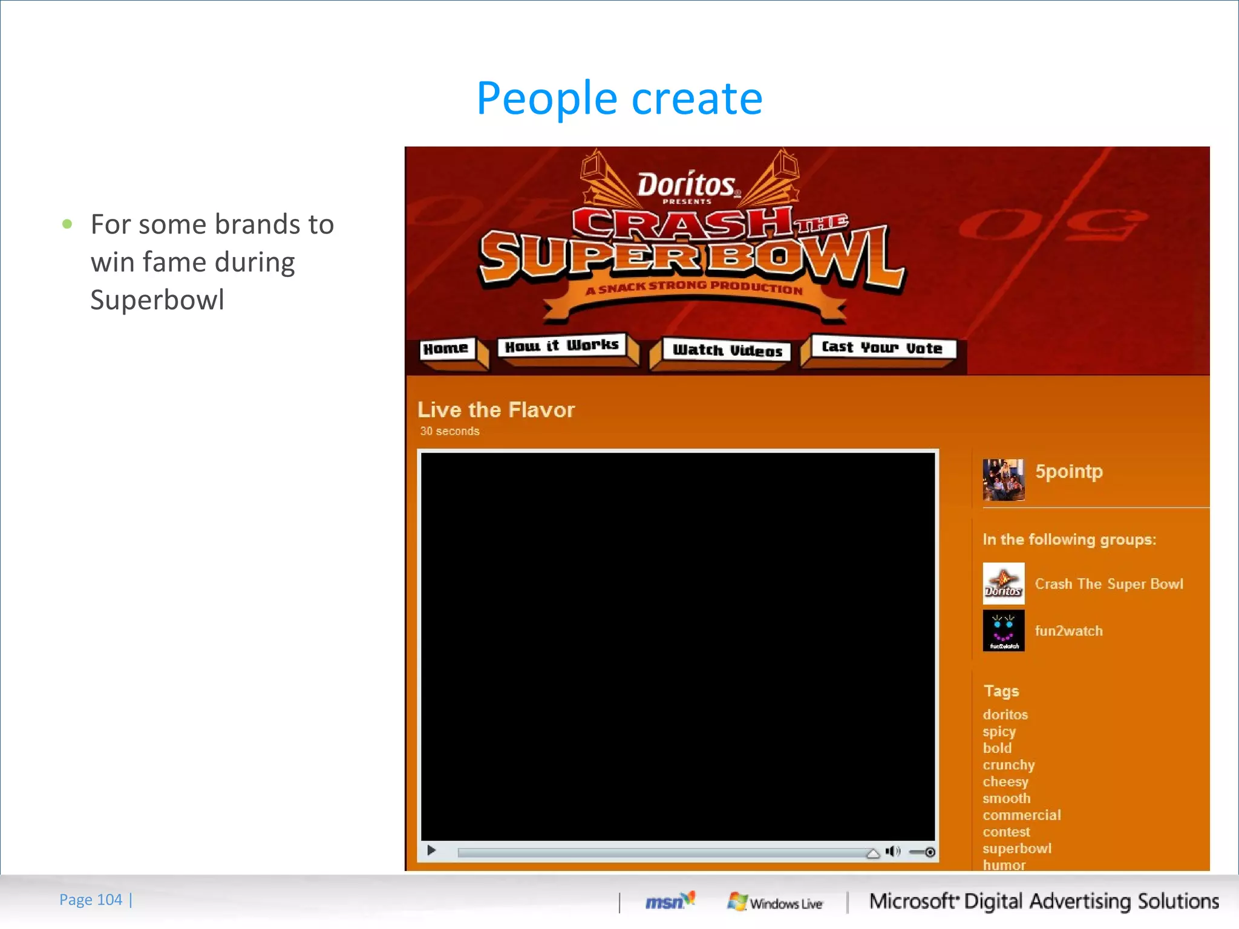Click the black video player area
Viewport: 1239px width, 929px height.
tap(678, 646)
